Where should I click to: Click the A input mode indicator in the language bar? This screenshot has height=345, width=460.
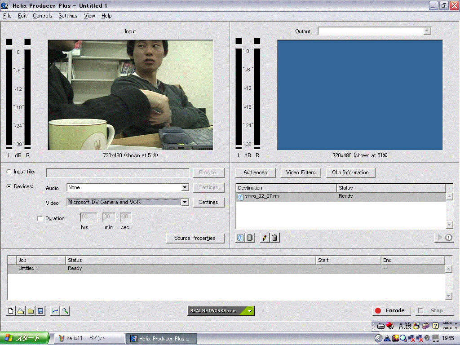point(401,325)
